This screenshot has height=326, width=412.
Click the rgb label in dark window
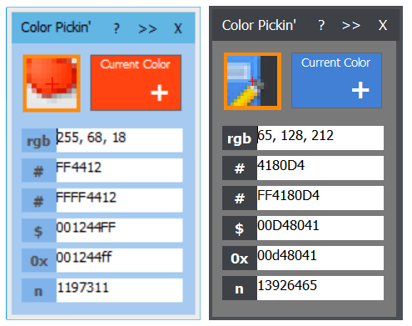coord(240,138)
